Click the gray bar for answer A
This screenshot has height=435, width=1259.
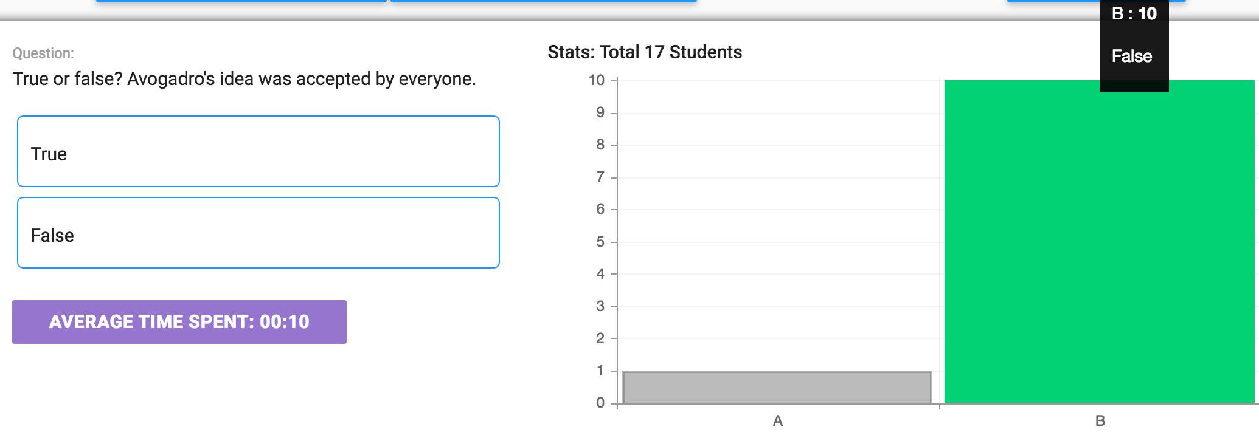click(777, 387)
